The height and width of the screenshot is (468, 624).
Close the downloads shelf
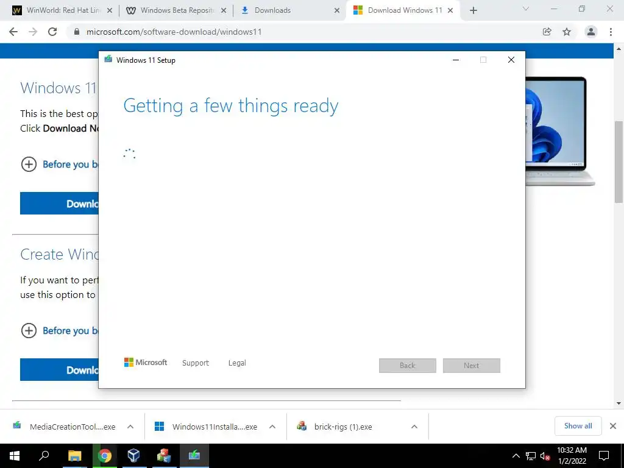coord(613,426)
